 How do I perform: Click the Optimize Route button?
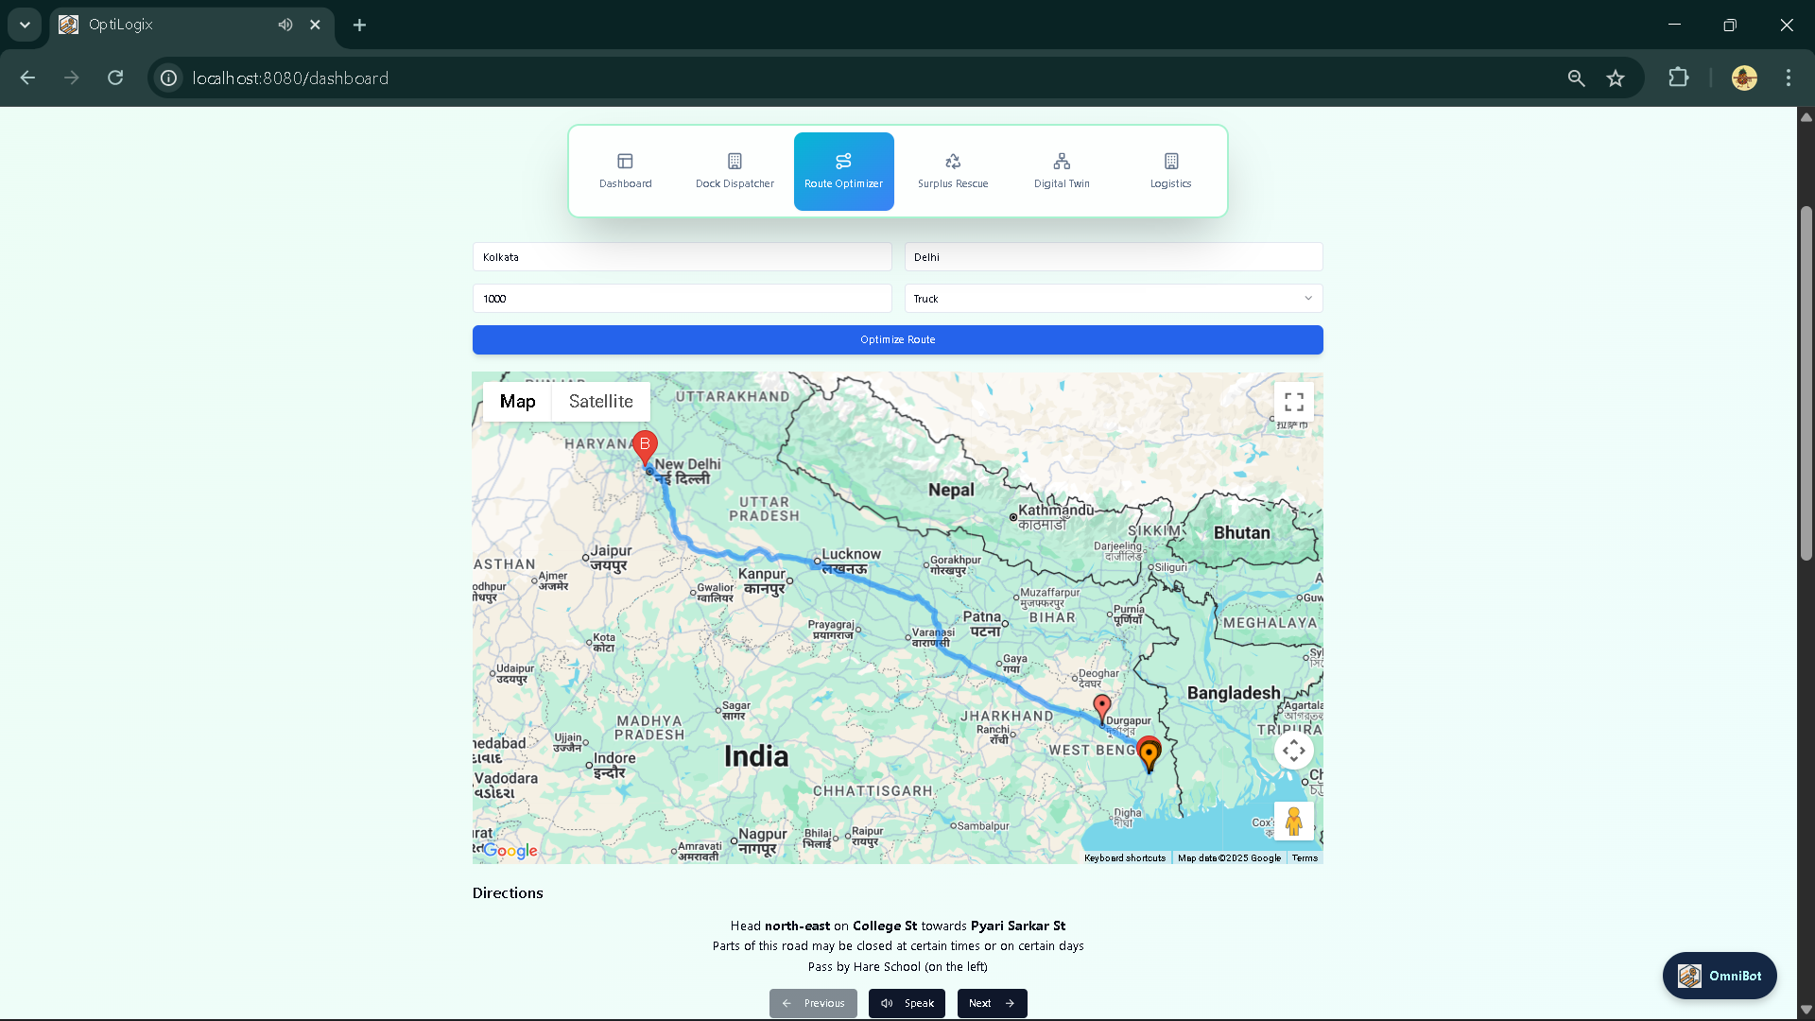point(897,340)
